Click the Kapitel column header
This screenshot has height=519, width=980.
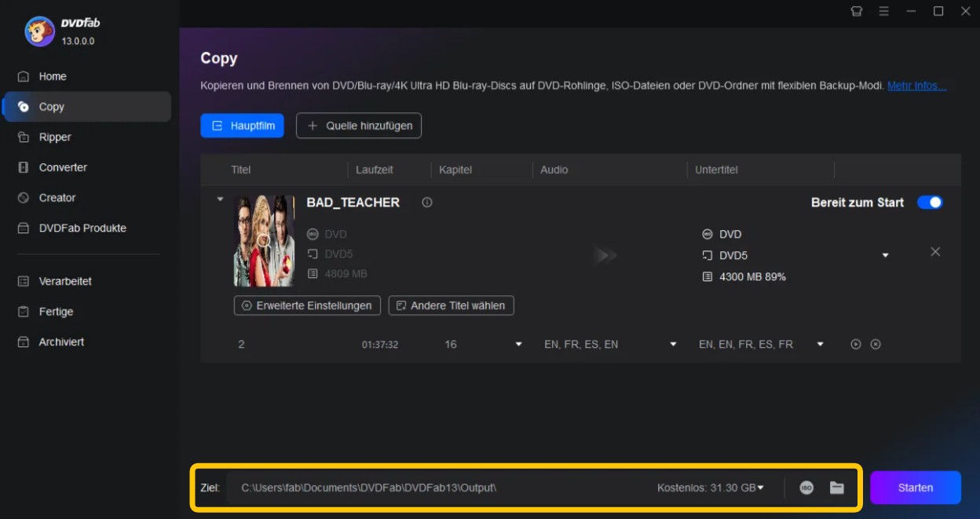tap(455, 170)
